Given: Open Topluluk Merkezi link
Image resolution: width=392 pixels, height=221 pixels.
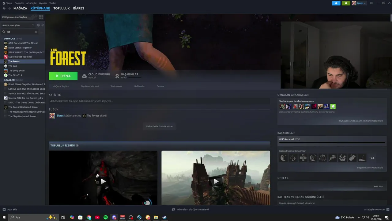Looking at the screenshot, I should (x=90, y=86).
